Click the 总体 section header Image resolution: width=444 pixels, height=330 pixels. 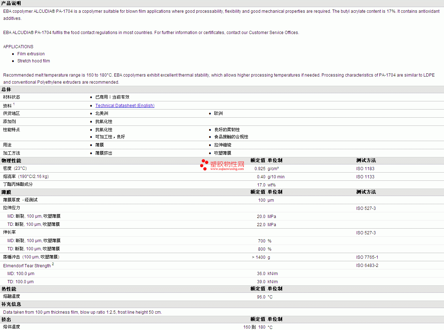(6, 89)
